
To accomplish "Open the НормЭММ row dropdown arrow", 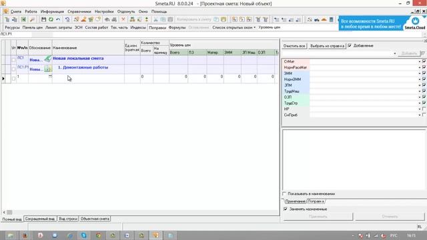I will [x=420, y=79].
